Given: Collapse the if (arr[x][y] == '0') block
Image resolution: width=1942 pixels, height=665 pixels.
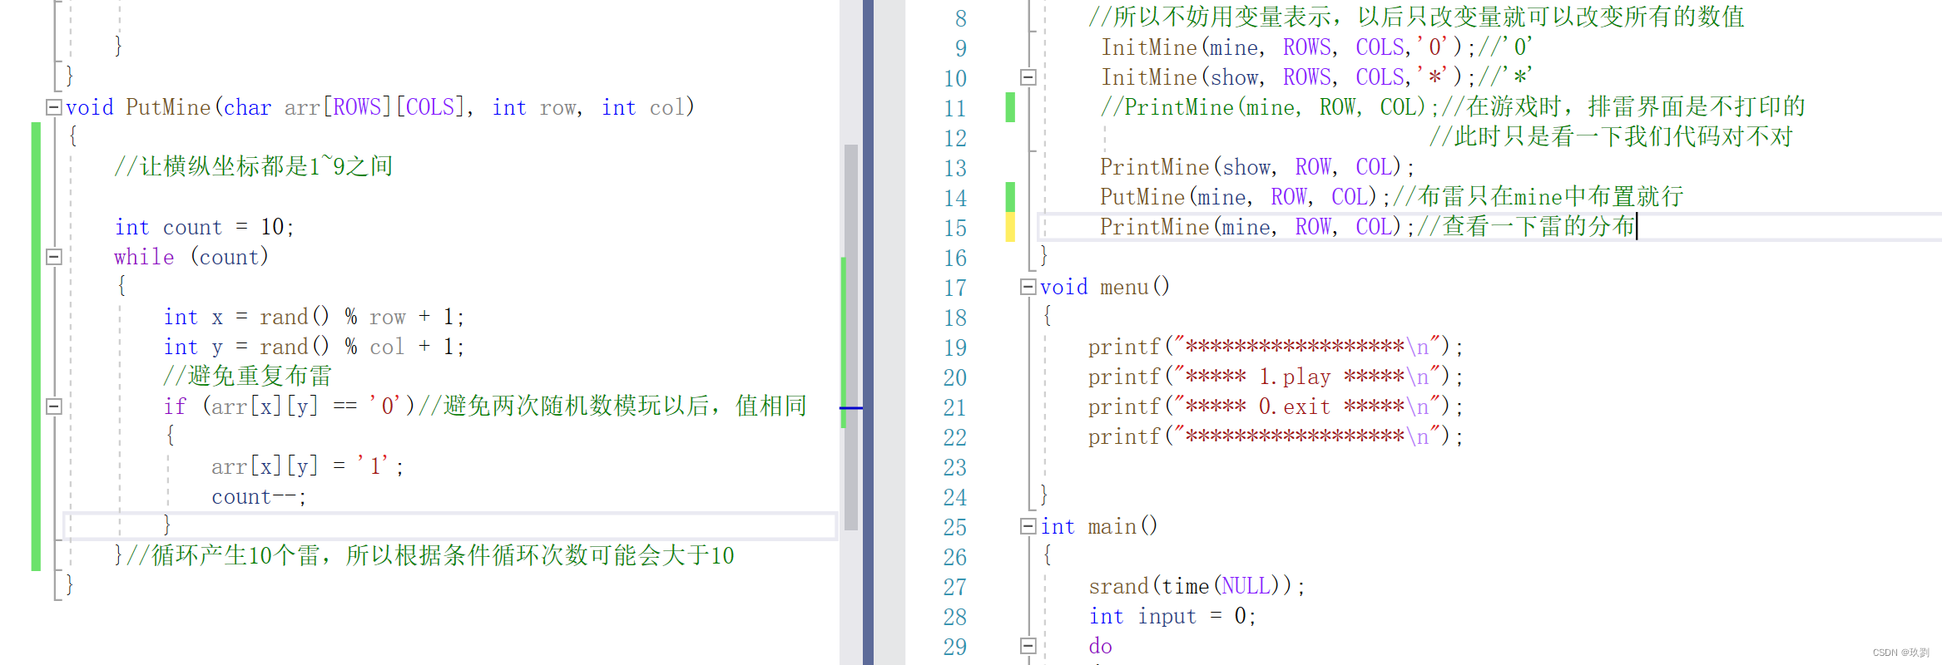Looking at the screenshot, I should [54, 406].
